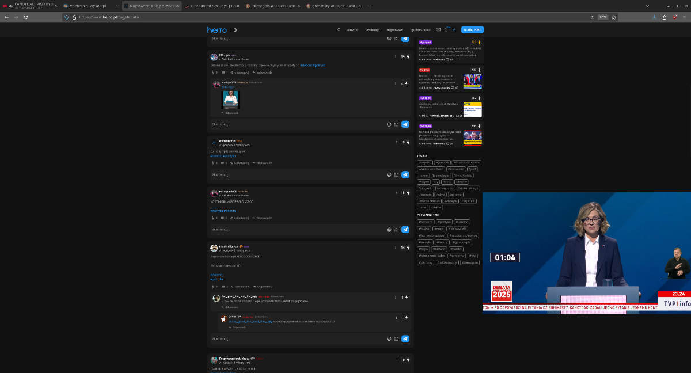Viewport: 691px width, 373px height.
Task: Upvote 100mph's post with lightning icon
Action: [408, 56]
